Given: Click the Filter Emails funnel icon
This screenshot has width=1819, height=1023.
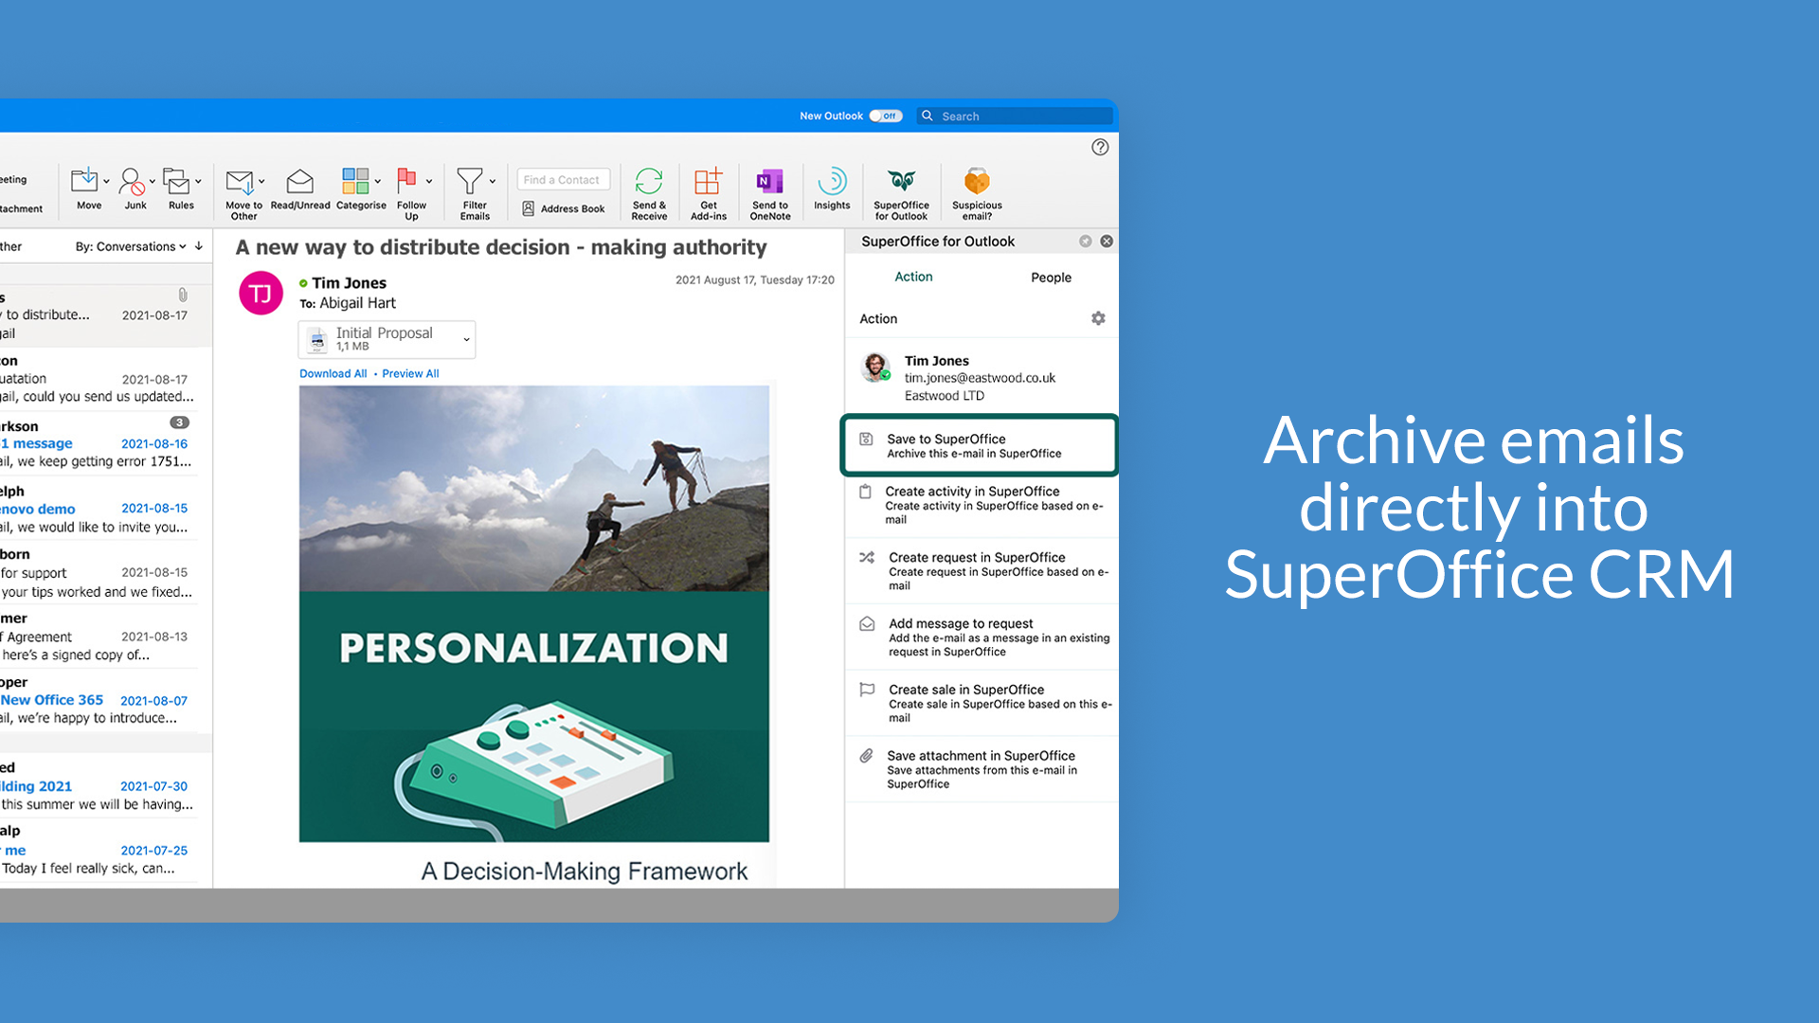Looking at the screenshot, I should (x=470, y=180).
